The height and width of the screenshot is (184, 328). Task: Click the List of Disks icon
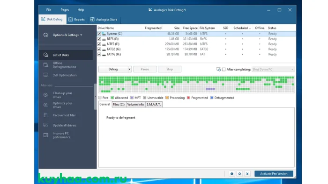pos(45,55)
